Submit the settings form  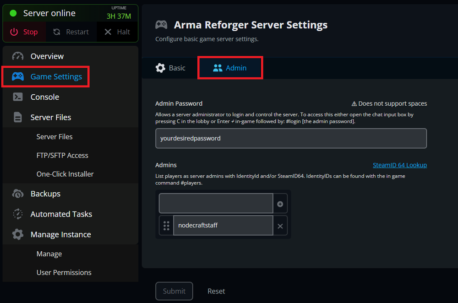pyautogui.click(x=174, y=291)
